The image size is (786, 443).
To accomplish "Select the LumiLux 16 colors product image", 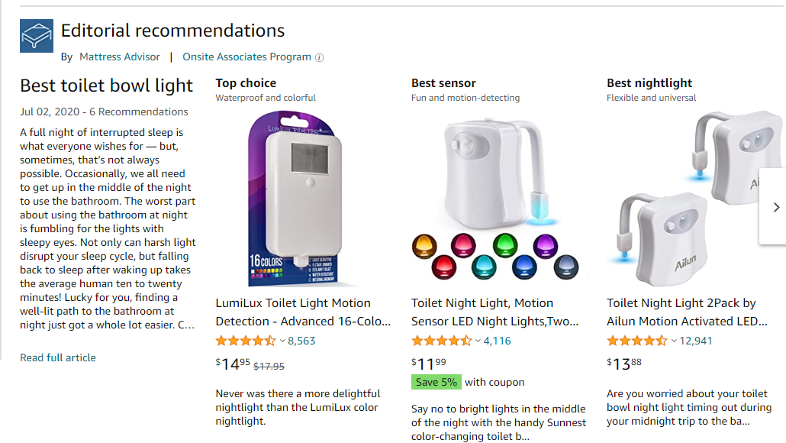I will coord(295,199).
